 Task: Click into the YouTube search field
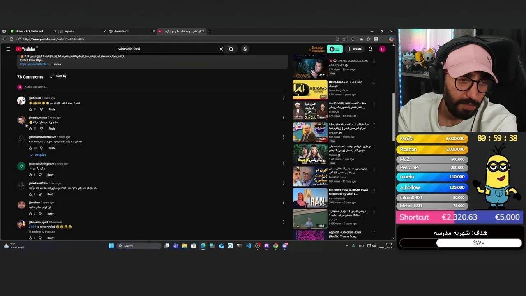[166, 49]
